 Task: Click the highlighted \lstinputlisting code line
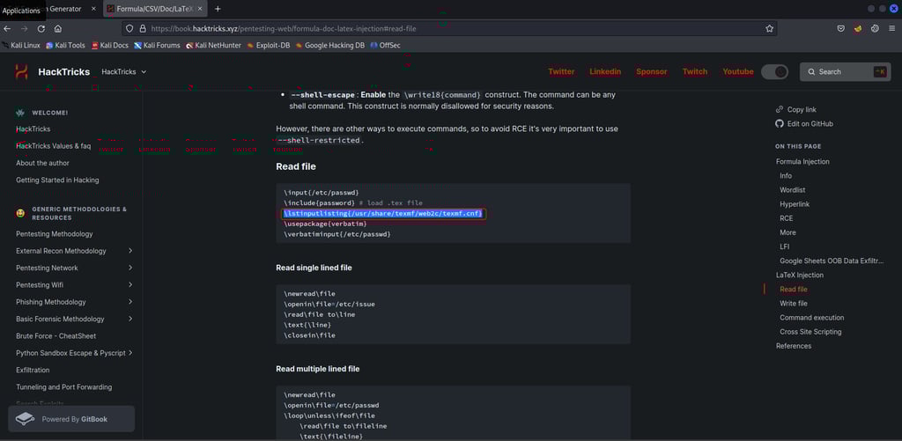coord(384,214)
